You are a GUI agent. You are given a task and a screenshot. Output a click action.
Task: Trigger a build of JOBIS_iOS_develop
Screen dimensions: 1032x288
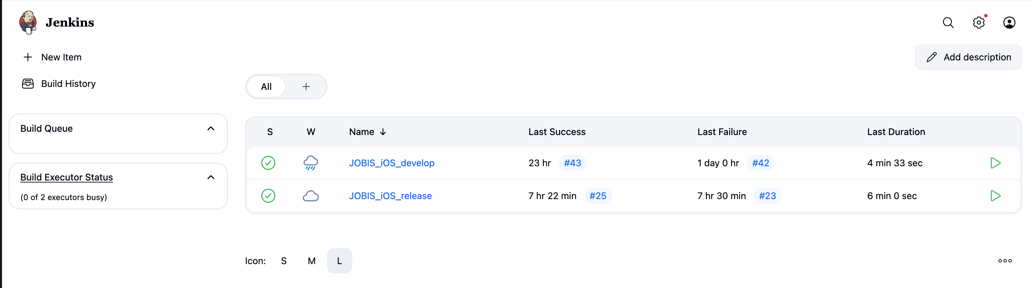[x=995, y=163]
